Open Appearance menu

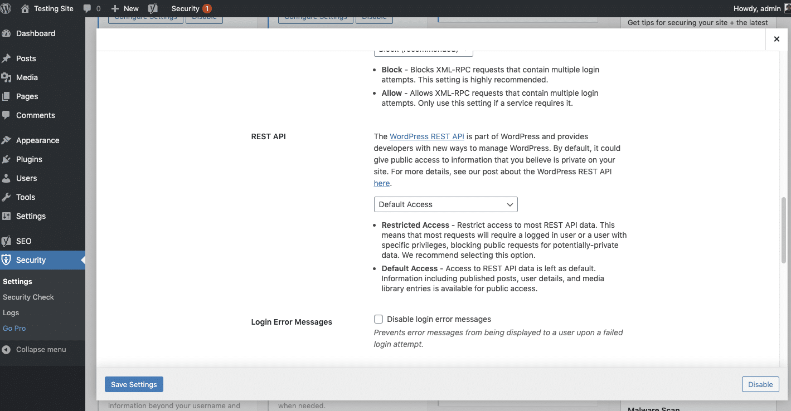[42, 140]
